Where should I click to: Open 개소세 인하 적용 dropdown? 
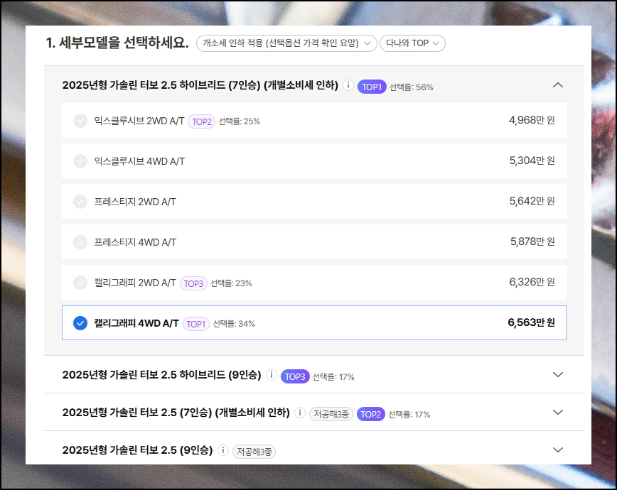(286, 43)
